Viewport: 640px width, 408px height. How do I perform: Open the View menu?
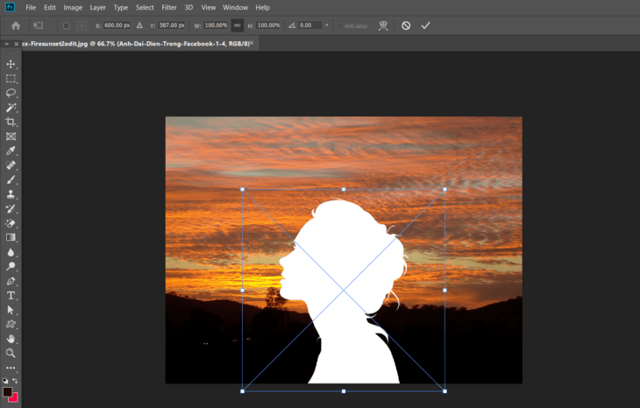tap(208, 7)
